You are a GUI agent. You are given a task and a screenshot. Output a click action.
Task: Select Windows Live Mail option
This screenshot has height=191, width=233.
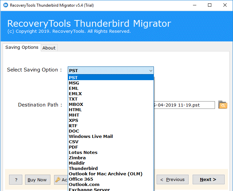(x=111, y=137)
